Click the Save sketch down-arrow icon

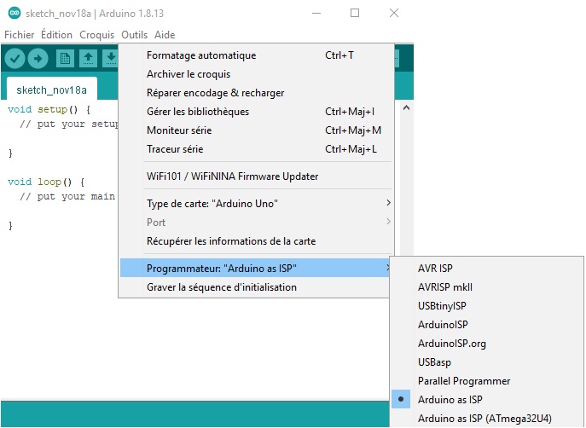pyautogui.click(x=110, y=58)
